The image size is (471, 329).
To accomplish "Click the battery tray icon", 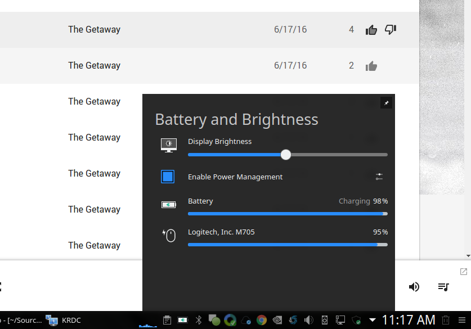I will [x=182, y=321].
